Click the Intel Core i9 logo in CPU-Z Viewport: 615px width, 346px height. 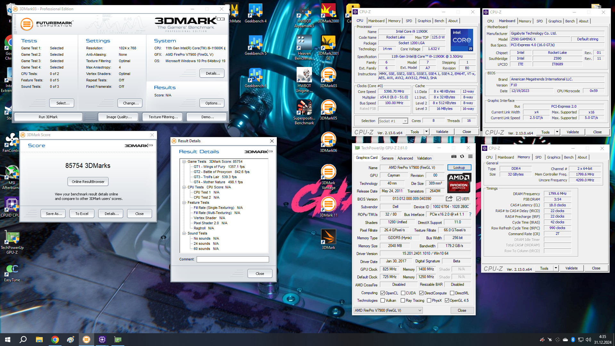462,40
